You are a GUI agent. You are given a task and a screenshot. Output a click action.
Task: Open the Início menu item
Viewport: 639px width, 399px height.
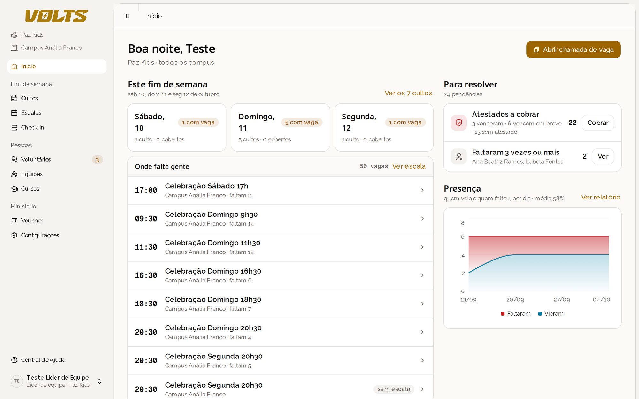(x=57, y=66)
